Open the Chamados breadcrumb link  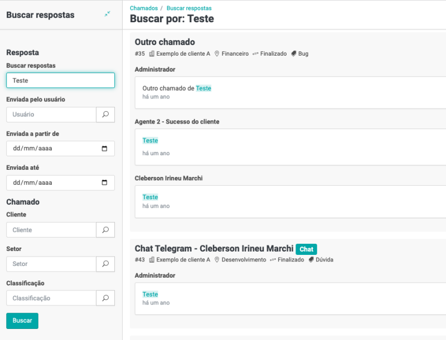click(143, 8)
